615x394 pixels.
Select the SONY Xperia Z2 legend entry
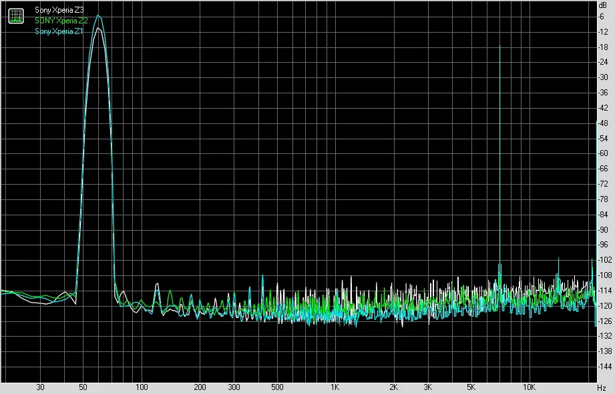[x=61, y=21]
